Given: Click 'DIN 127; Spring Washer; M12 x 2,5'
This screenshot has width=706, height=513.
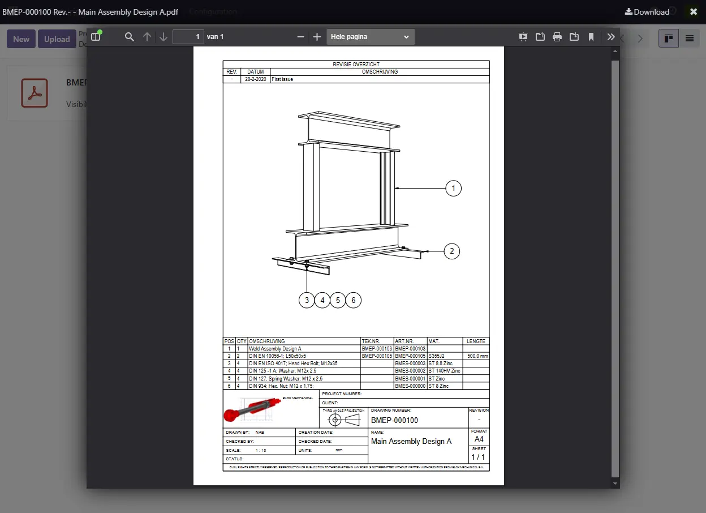Looking at the screenshot, I should coord(286,378).
